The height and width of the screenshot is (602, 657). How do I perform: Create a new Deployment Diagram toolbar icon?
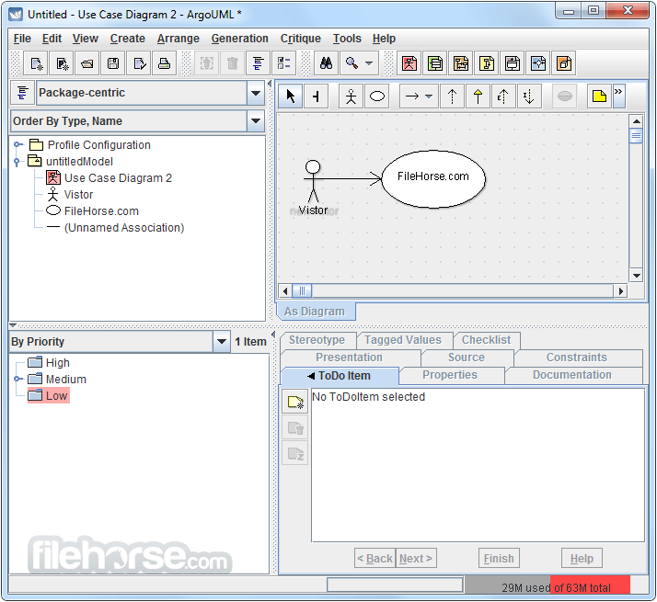pos(564,63)
